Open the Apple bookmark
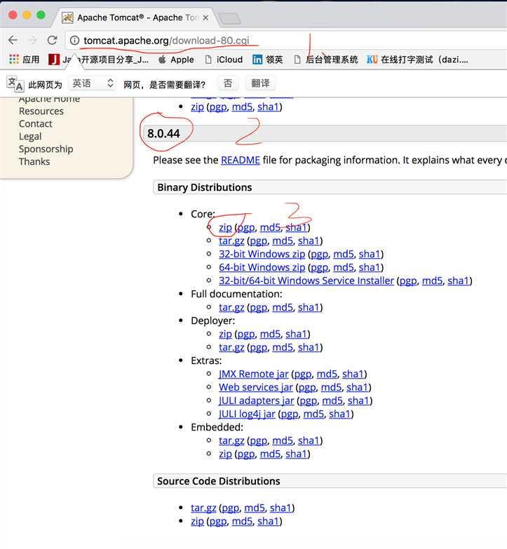This screenshot has width=507, height=549. [176, 60]
